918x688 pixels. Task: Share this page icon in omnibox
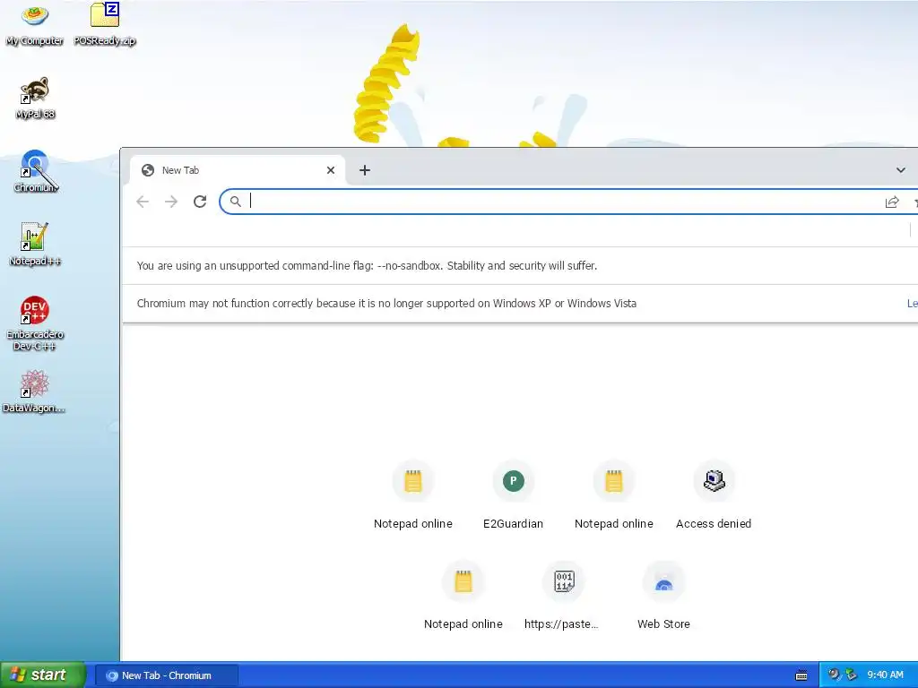[x=892, y=202]
